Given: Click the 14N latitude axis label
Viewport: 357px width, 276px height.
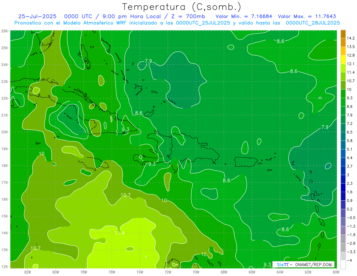Looking at the screenshot, I should [4, 233].
